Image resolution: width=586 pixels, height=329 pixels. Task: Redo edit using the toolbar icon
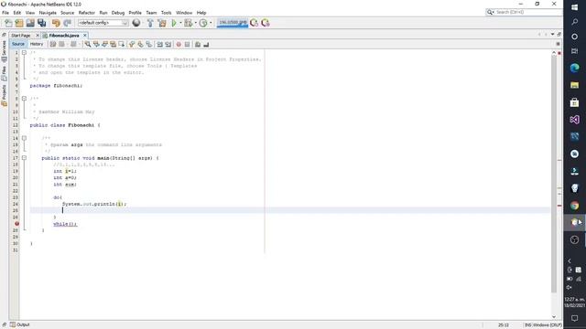pyautogui.click(x=67, y=23)
